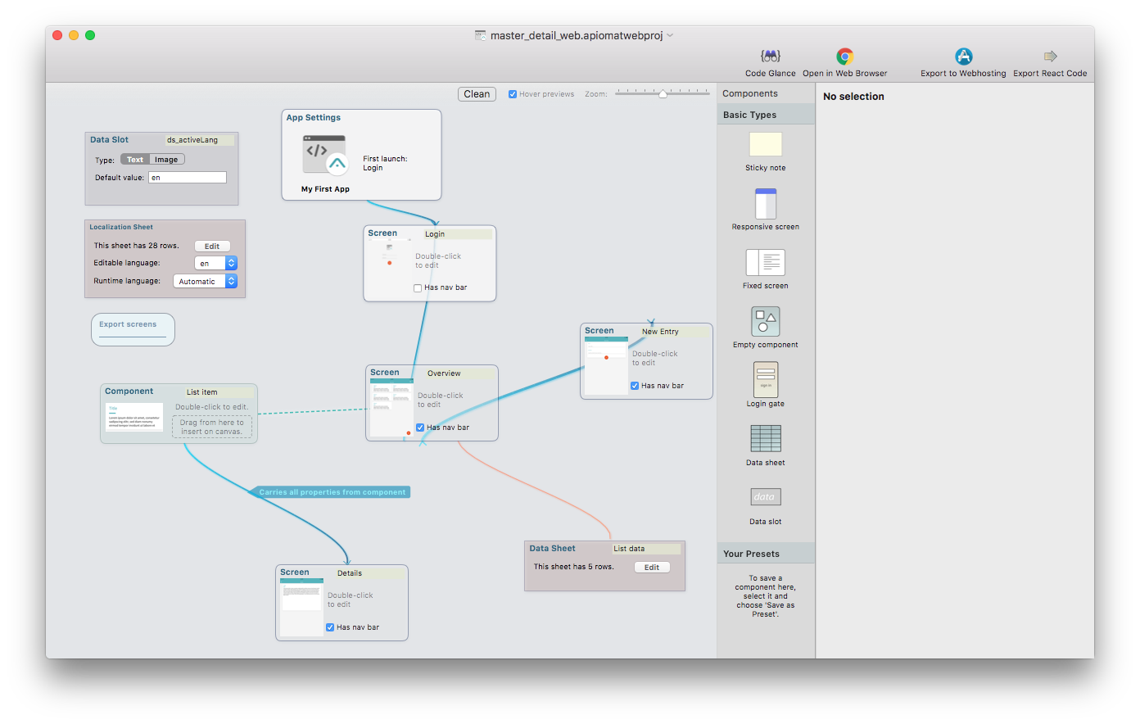The image size is (1140, 724).
Task: Pick the Login gate component
Action: coord(765,380)
